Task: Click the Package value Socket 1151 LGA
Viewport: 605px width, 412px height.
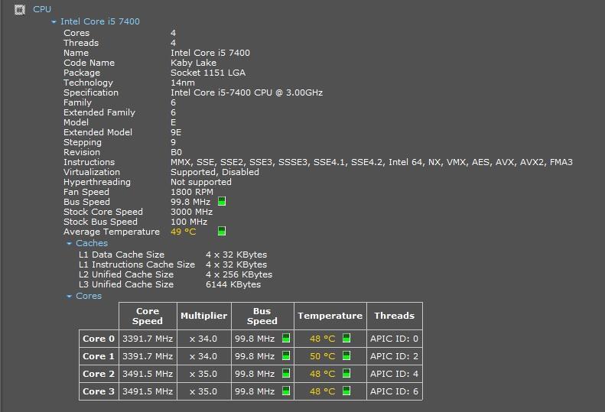Action: click(208, 73)
